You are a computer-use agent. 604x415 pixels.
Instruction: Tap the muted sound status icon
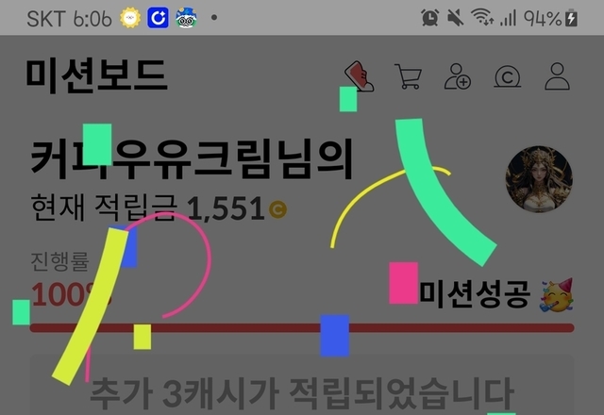click(456, 18)
